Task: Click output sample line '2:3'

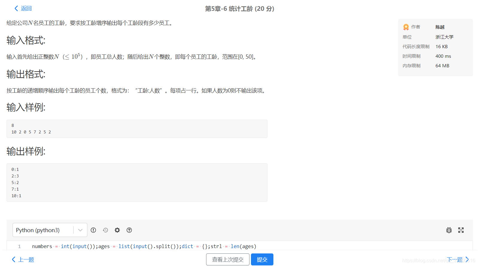Action: point(15,176)
